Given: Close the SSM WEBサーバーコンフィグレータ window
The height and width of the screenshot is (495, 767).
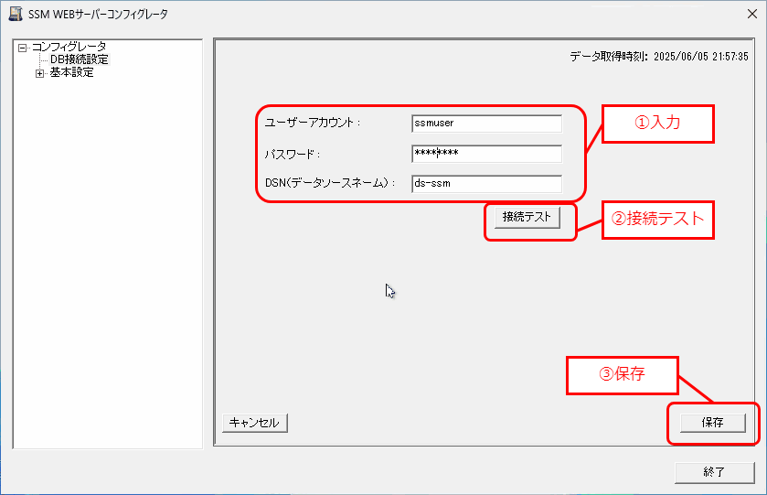Looking at the screenshot, I should coord(752,14).
